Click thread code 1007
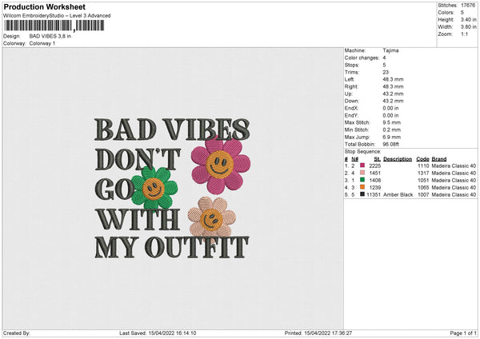This screenshot has height=339, width=480. [x=423, y=194]
